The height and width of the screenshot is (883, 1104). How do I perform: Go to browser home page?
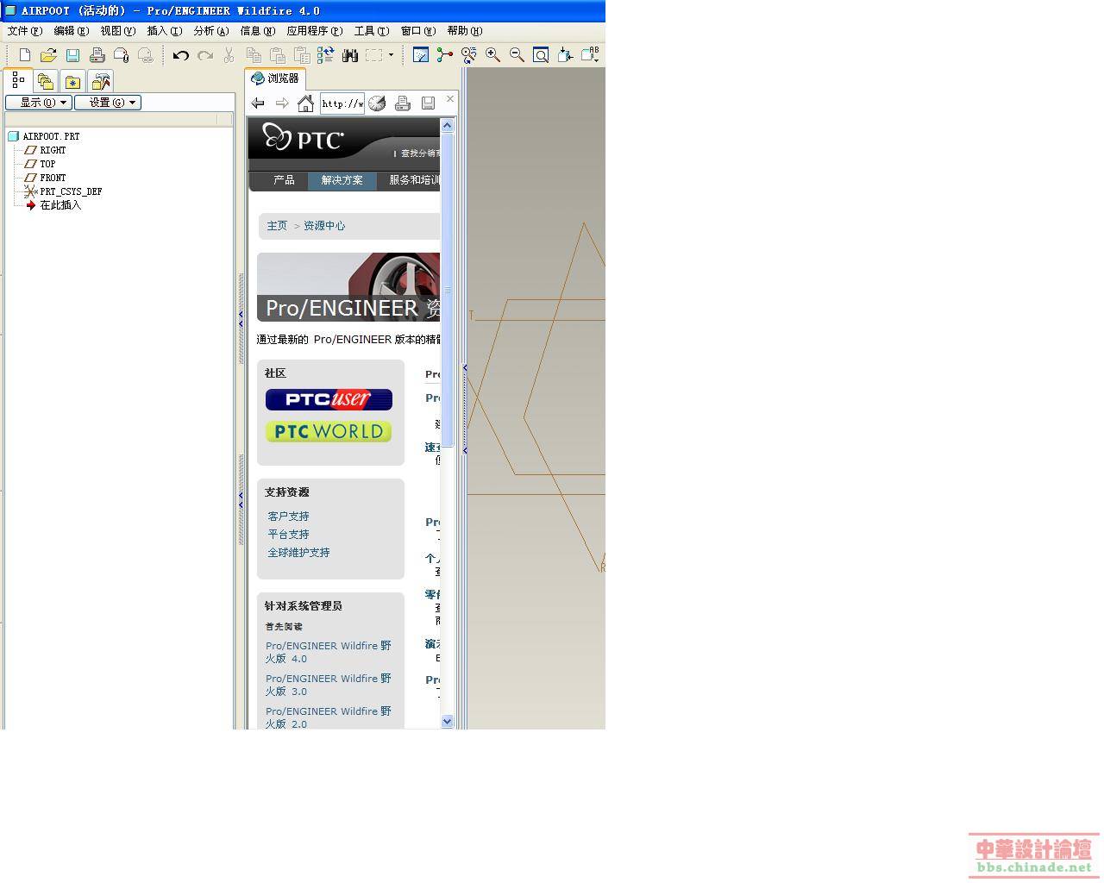[x=305, y=103]
